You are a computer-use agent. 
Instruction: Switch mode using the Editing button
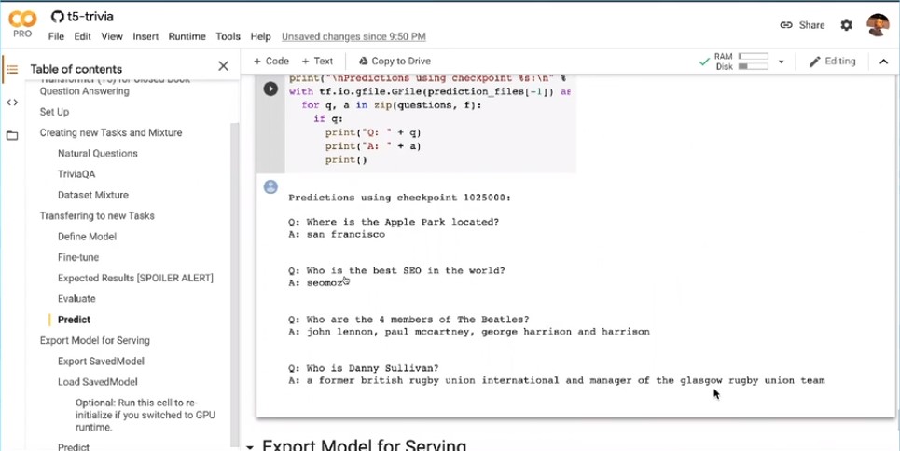point(832,61)
